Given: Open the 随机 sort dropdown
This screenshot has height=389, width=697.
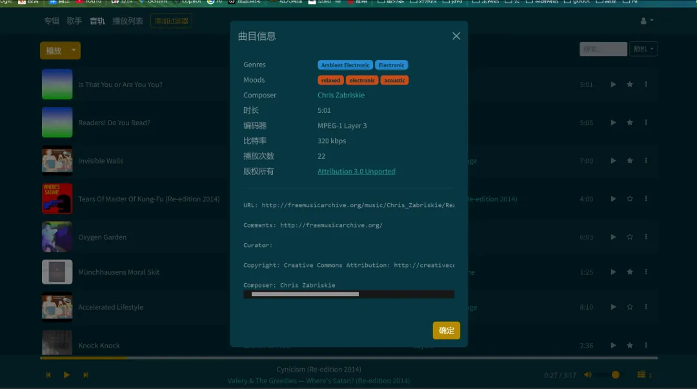Looking at the screenshot, I should [x=643, y=49].
